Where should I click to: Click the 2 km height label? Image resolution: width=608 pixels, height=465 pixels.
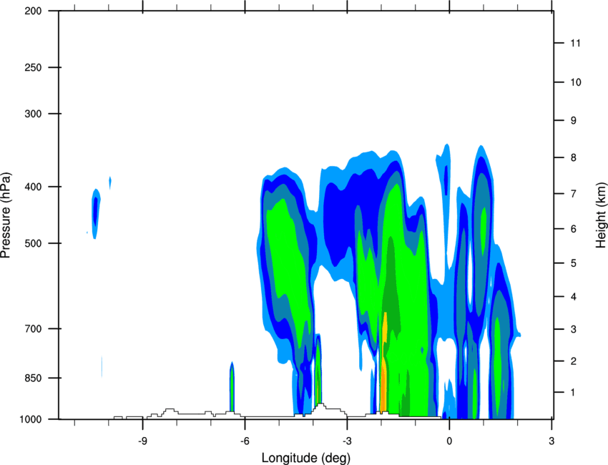click(x=574, y=361)
